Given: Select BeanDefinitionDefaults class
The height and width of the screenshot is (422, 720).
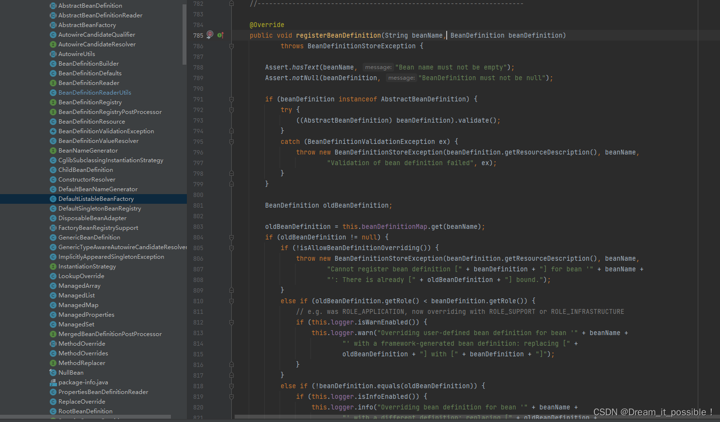Looking at the screenshot, I should click(x=90, y=73).
